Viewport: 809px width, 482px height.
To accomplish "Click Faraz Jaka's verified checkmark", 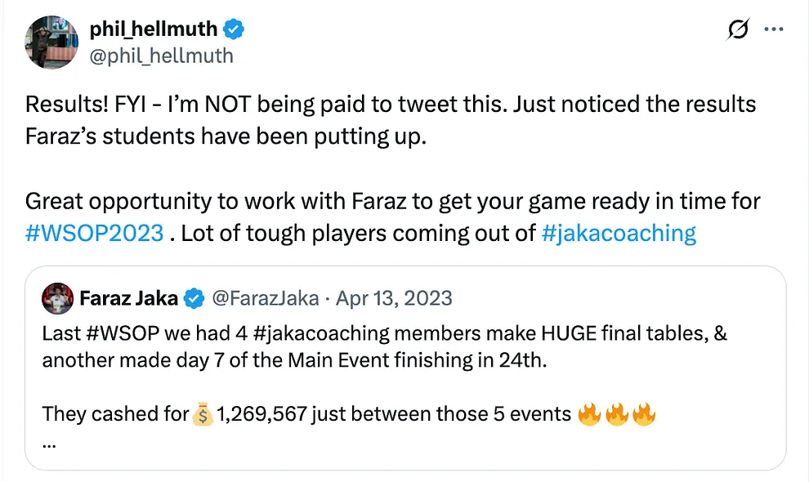I will 193,298.
